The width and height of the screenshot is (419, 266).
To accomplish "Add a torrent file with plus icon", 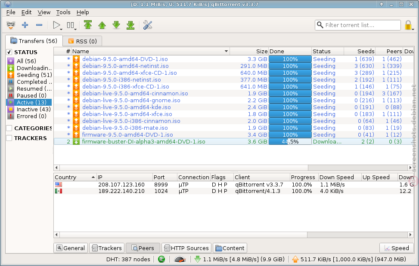I will click(x=25, y=25).
